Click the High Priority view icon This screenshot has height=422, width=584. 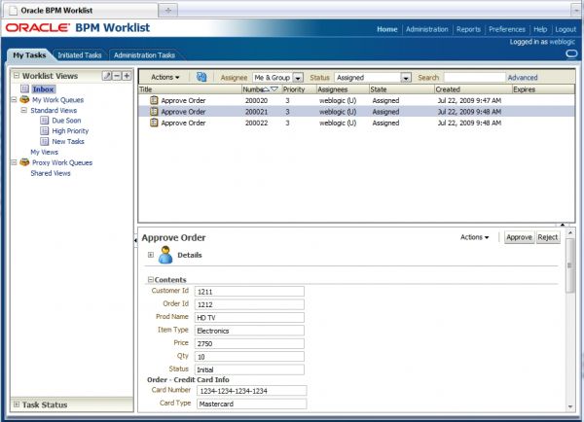[x=45, y=130]
